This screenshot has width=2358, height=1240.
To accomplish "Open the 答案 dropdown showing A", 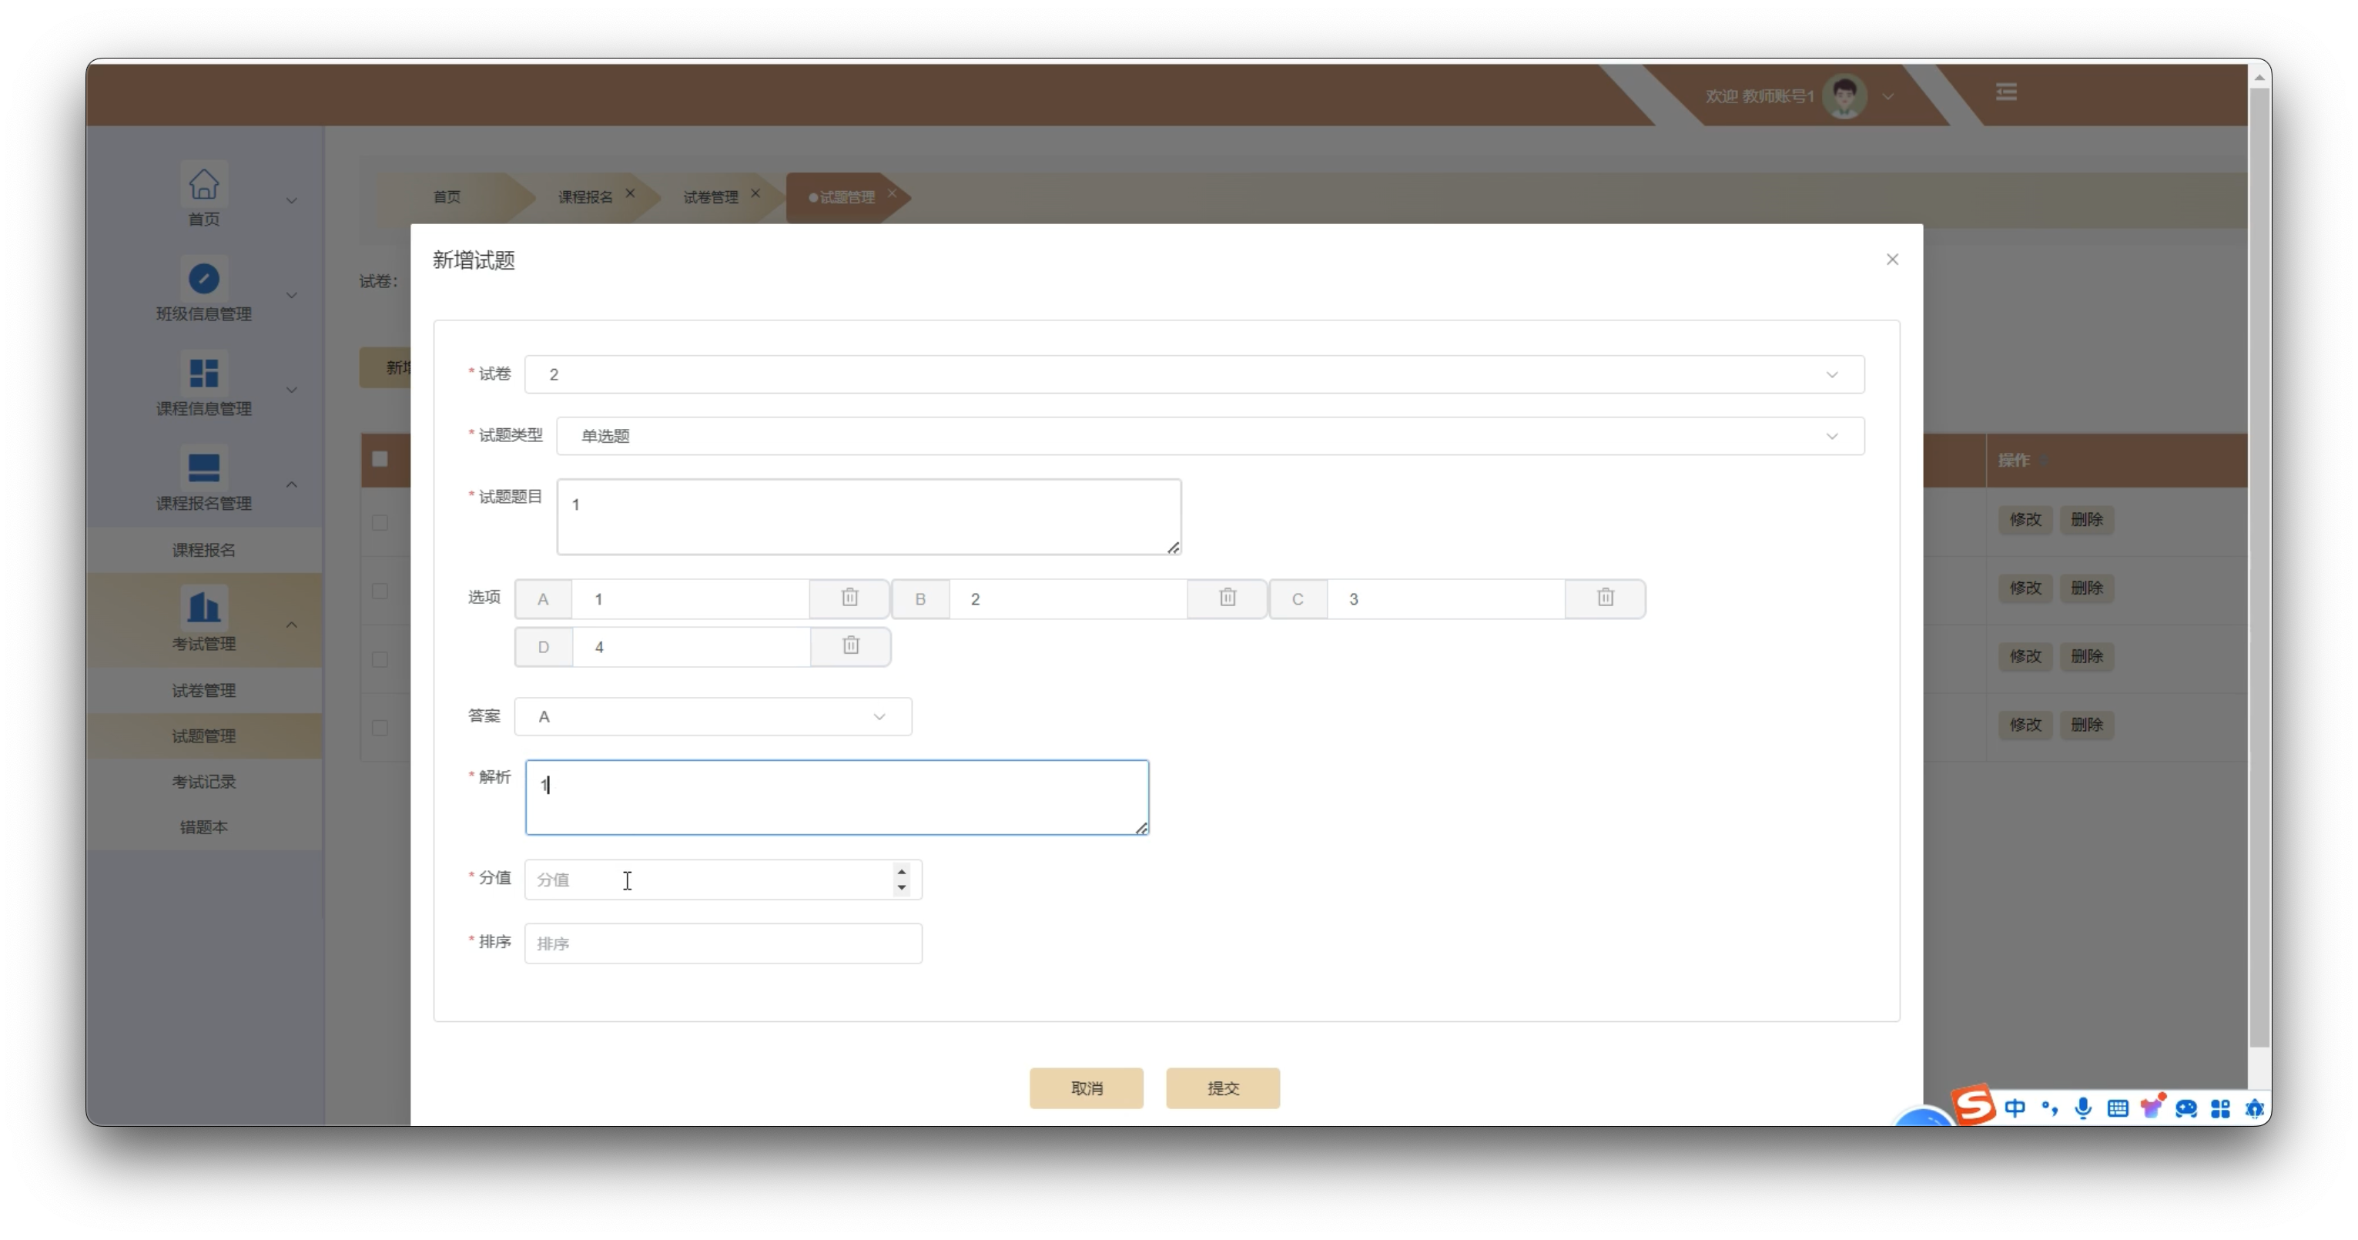I will (x=712, y=717).
